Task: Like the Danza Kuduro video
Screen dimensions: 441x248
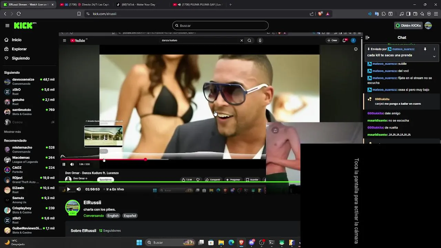Action: 187,179
